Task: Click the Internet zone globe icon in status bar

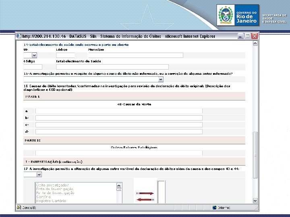Action: coord(214,208)
